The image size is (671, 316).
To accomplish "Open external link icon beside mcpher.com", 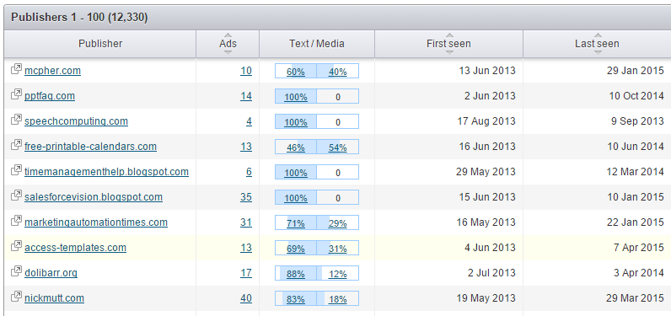I will coord(16,69).
